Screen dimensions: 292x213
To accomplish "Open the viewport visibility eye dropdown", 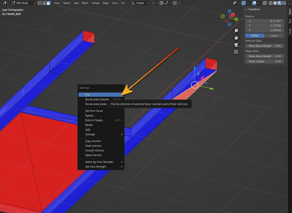I will coord(236,3).
